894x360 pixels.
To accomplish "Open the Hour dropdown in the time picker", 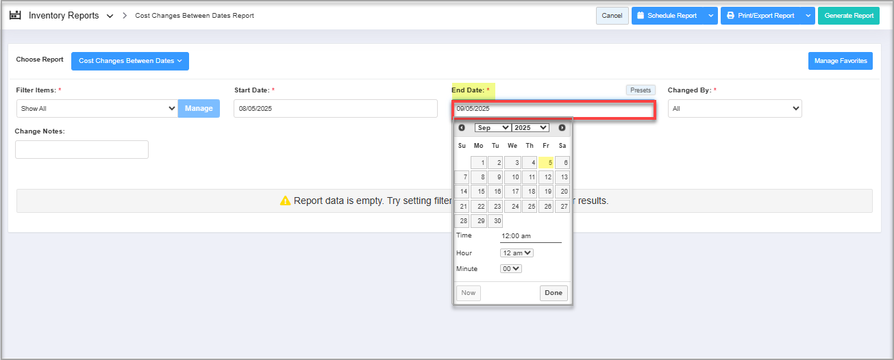I will click(x=517, y=253).
